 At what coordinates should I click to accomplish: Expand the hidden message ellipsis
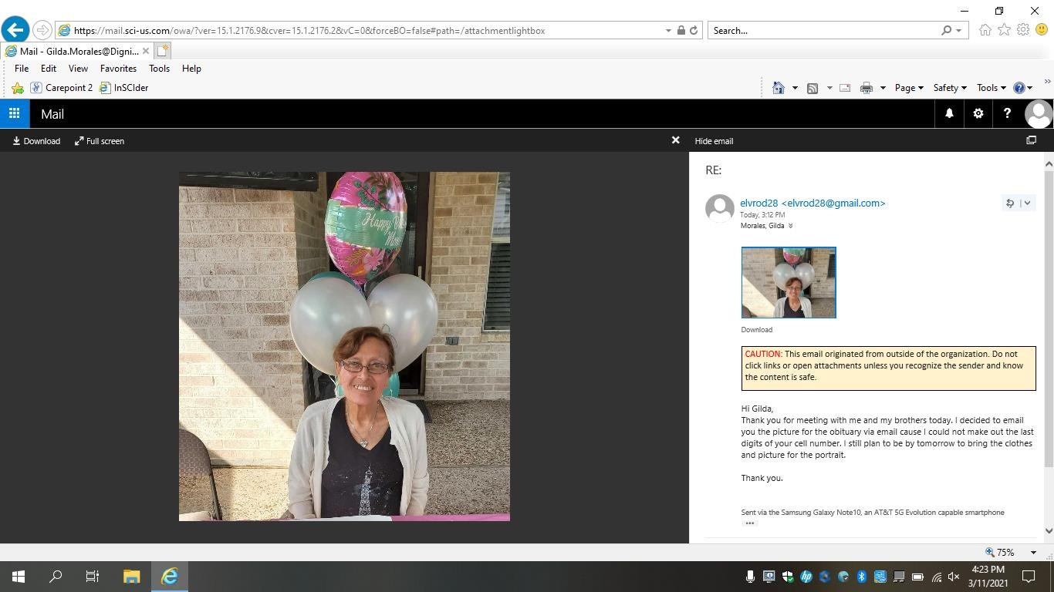pyautogui.click(x=748, y=523)
